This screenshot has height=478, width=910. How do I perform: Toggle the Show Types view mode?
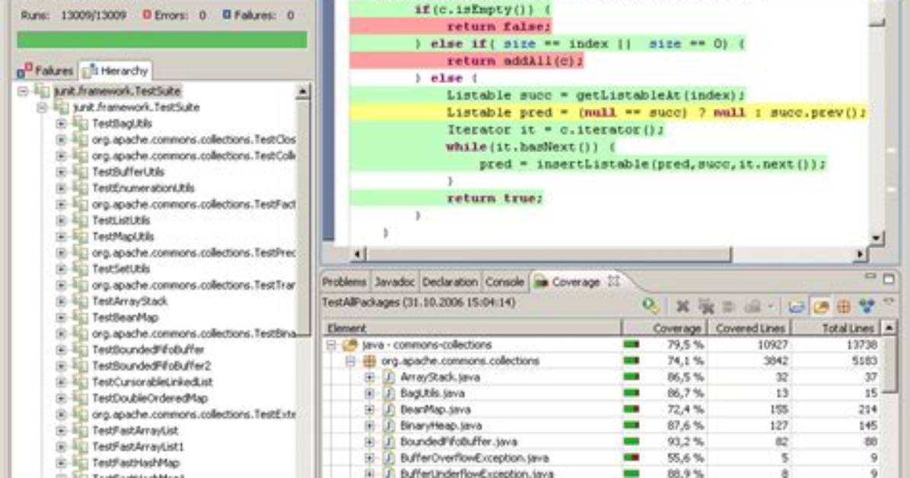coord(867,306)
